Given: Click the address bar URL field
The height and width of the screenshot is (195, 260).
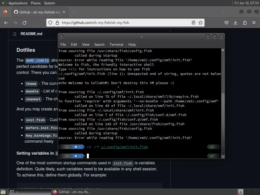Looking at the screenshot, I should tap(125, 23).
